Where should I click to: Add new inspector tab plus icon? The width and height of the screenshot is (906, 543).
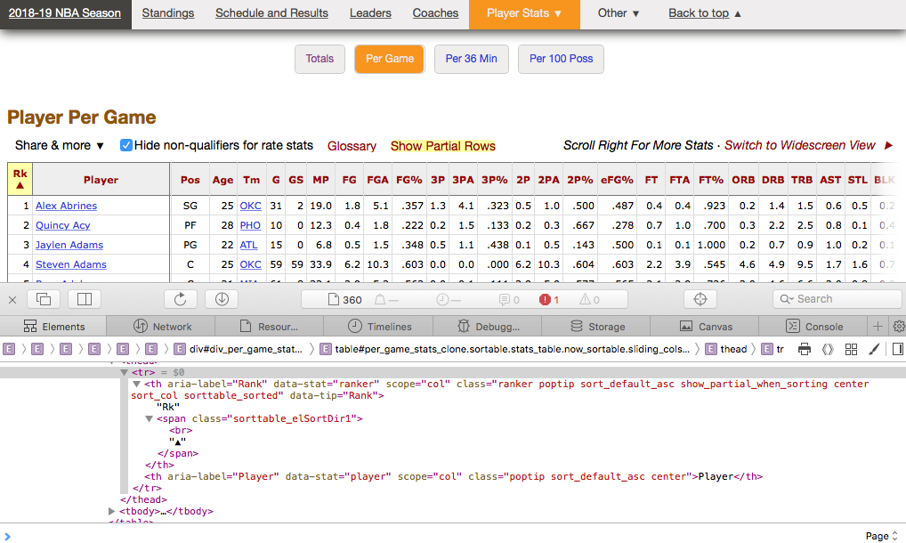(878, 327)
